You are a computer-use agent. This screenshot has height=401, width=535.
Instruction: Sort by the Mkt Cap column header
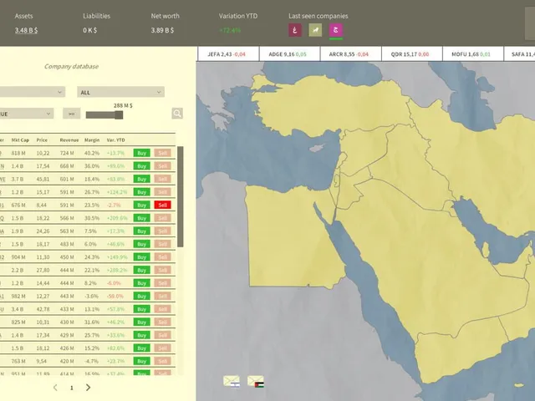(20, 140)
